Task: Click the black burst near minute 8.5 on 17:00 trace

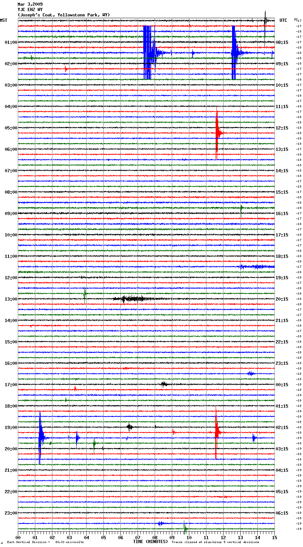Action: (x=164, y=384)
